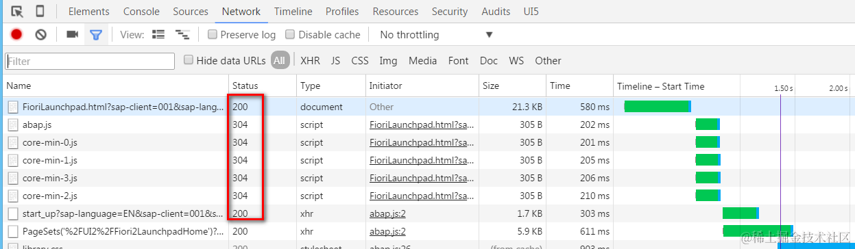Clear network log with the clear icon

pyautogui.click(x=40, y=34)
